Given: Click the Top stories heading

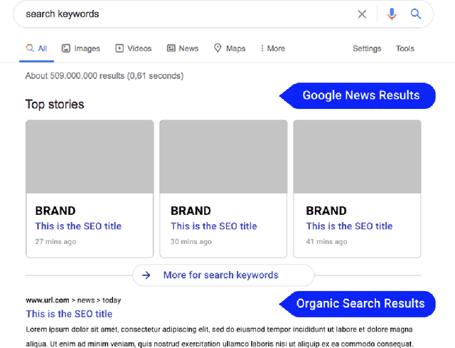Looking at the screenshot, I should coord(55,105).
